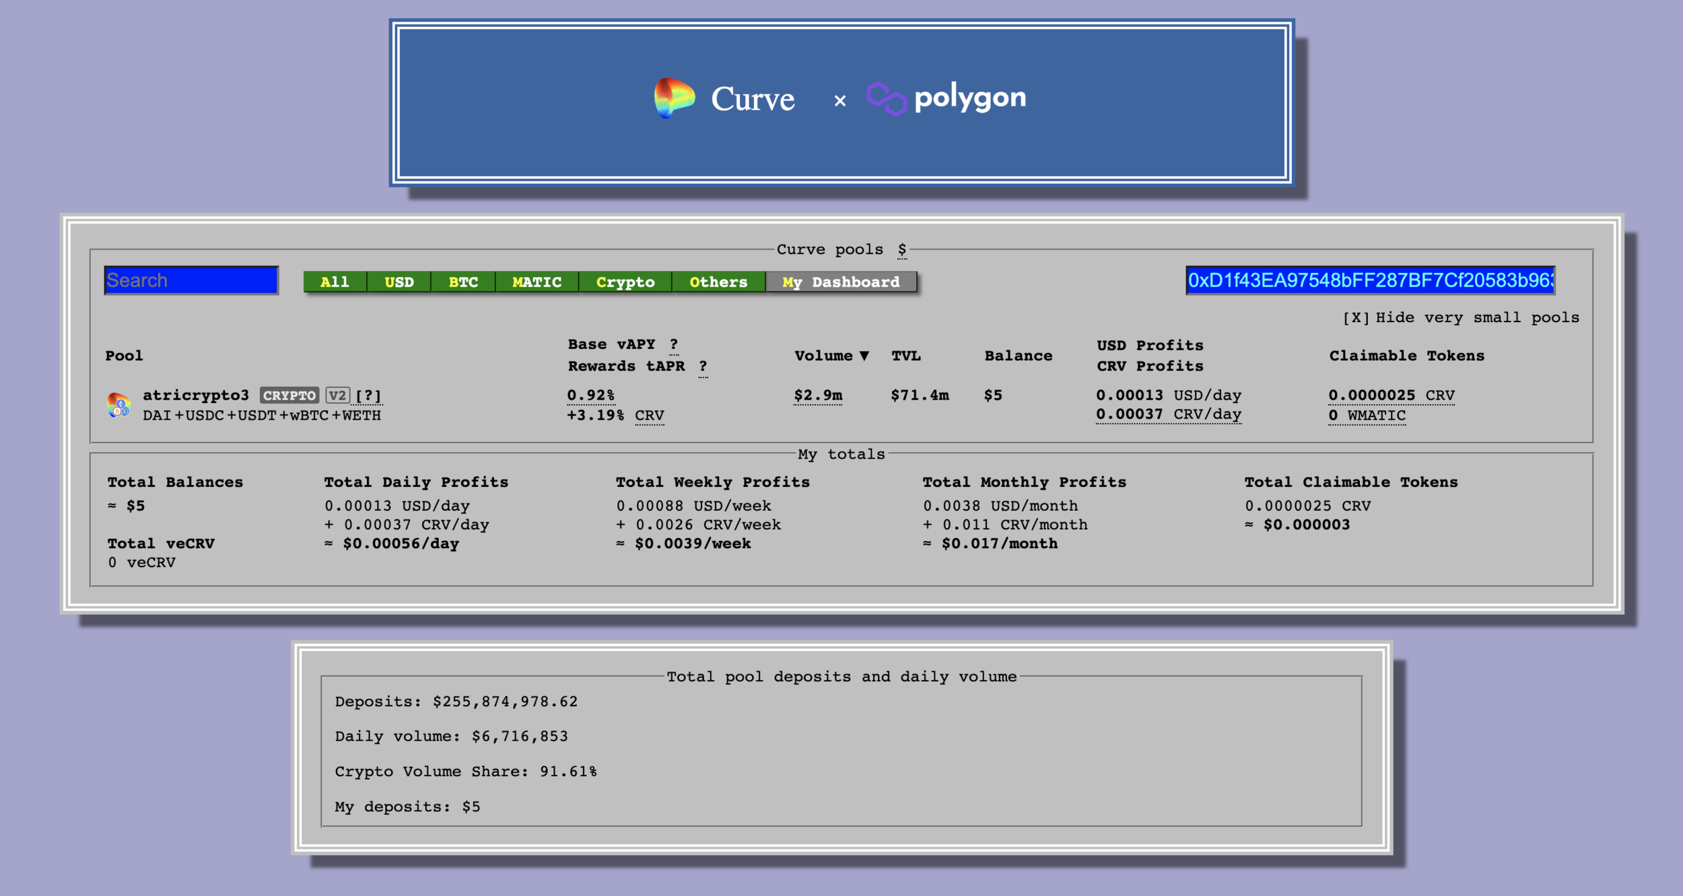Viewport: 1683px width, 896px height.
Task: Click the Balance column header
Action: (1019, 356)
